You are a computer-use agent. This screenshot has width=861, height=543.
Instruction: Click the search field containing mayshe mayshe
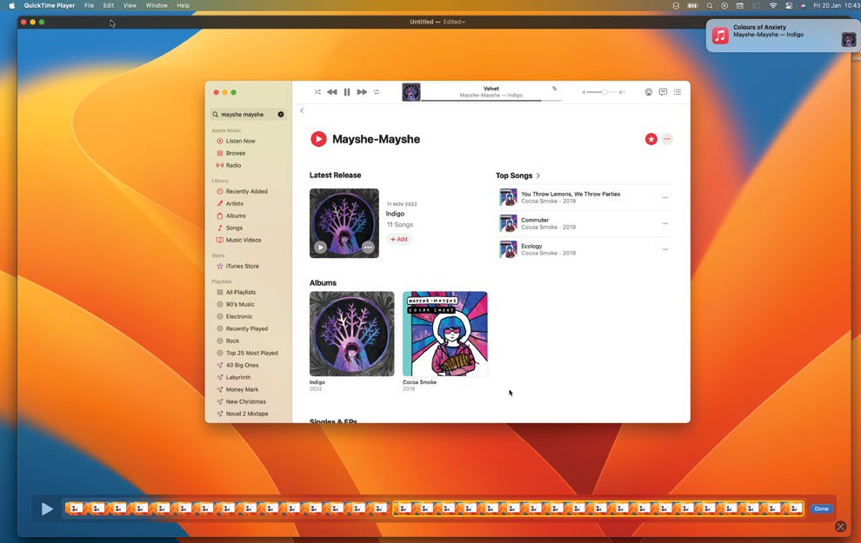(x=248, y=114)
